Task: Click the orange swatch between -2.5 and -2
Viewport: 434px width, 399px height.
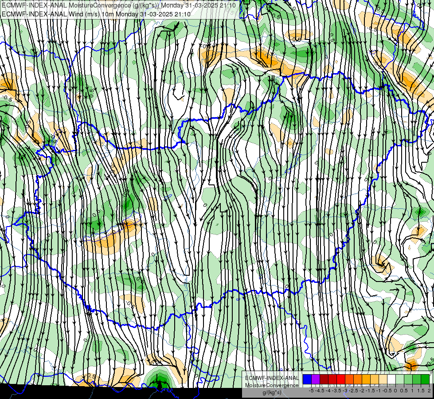Action: (x=358, y=379)
